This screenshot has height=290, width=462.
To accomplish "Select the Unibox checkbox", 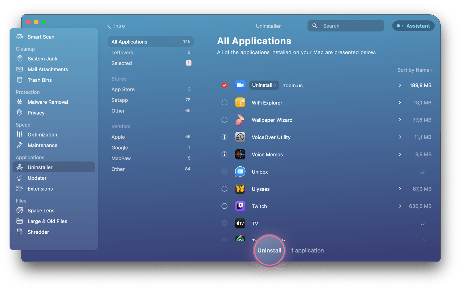I will 224,172.
